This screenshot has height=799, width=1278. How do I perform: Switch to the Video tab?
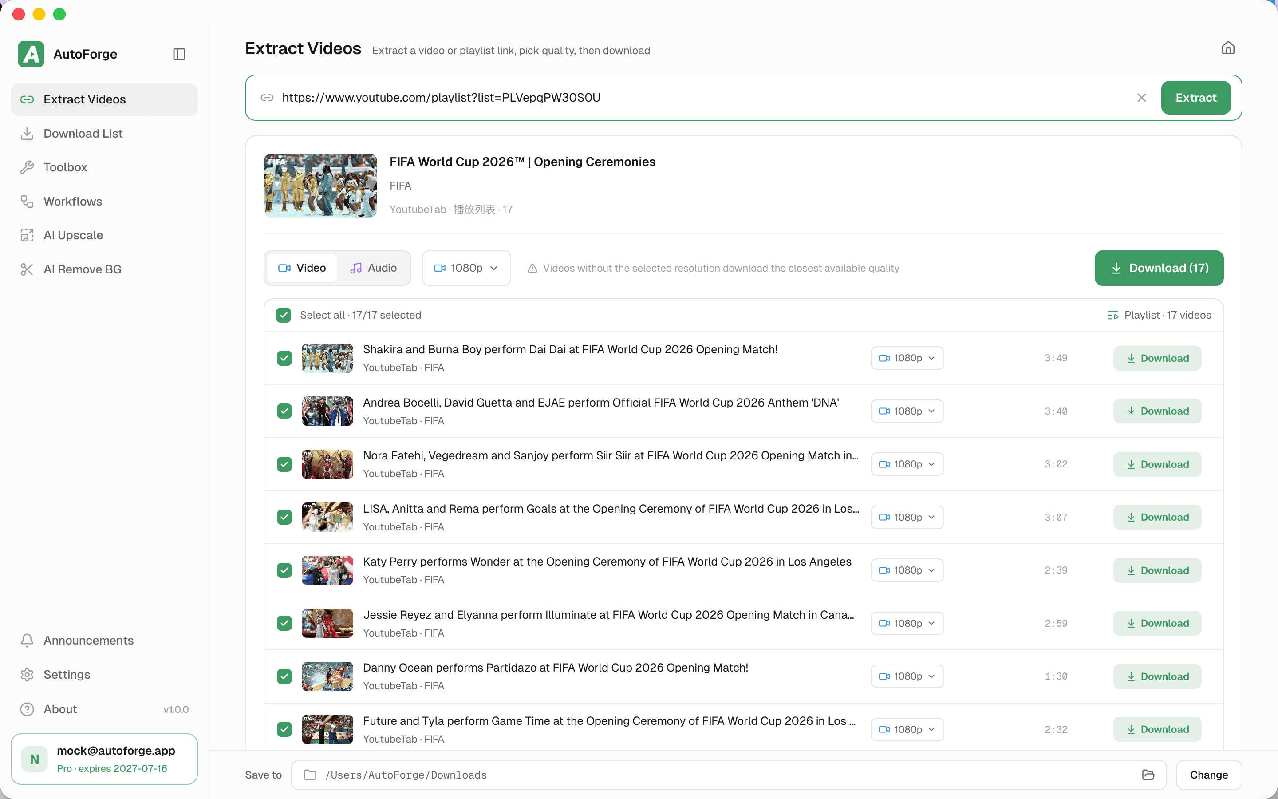pyautogui.click(x=302, y=268)
